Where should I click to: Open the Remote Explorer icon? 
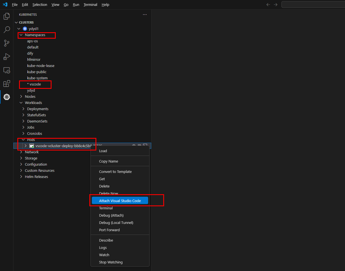(7, 70)
